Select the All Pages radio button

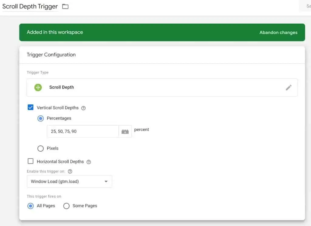point(30,206)
